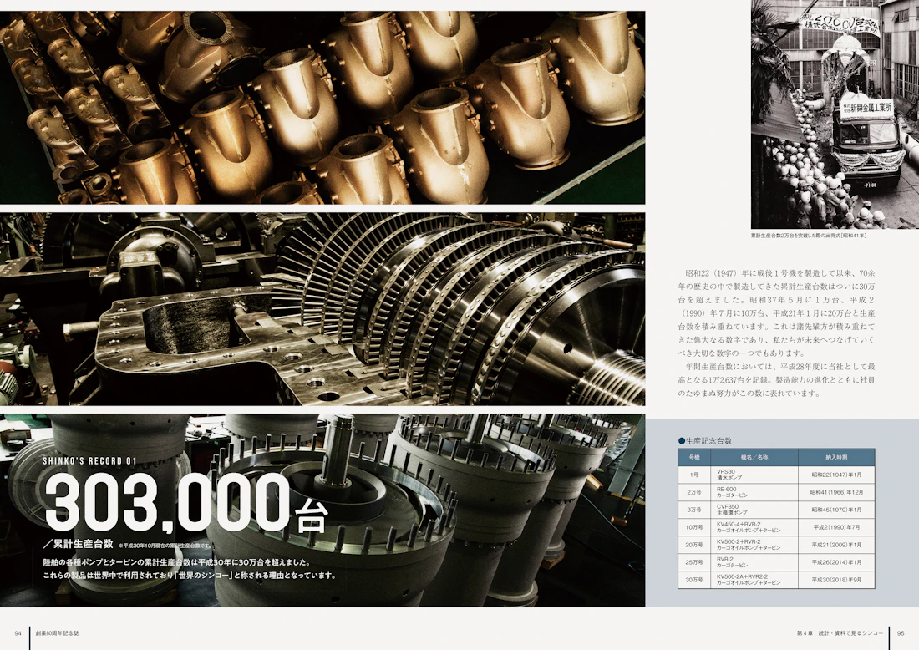This screenshot has height=650, width=919.
Task: Click the 'RE-600 カーゴタービン' cell
Action: 754,492
